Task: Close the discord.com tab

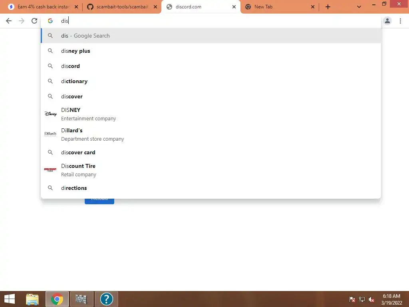Action: coord(234,7)
